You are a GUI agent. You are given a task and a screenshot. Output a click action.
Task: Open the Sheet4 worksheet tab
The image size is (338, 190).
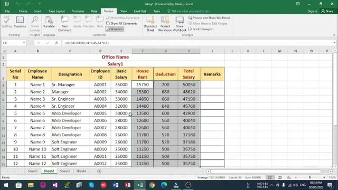point(81,171)
